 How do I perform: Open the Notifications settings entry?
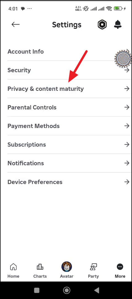pyautogui.click(x=68, y=163)
